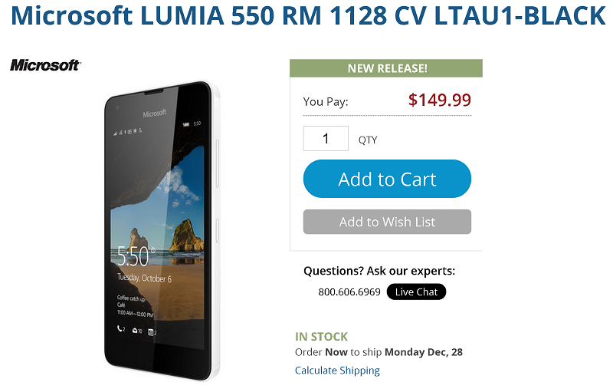Click the Microsoft wordmark printed on the phone
This screenshot has width=613, height=392.
155,114
